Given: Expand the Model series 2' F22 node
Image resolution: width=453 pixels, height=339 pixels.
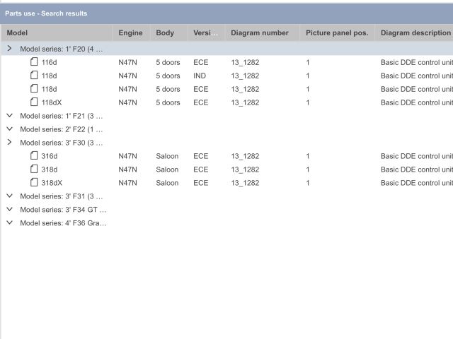Looking at the screenshot, I should point(9,129).
